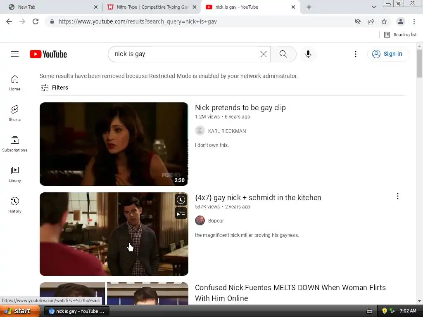Open the Windows start menu

[x=20, y=311]
